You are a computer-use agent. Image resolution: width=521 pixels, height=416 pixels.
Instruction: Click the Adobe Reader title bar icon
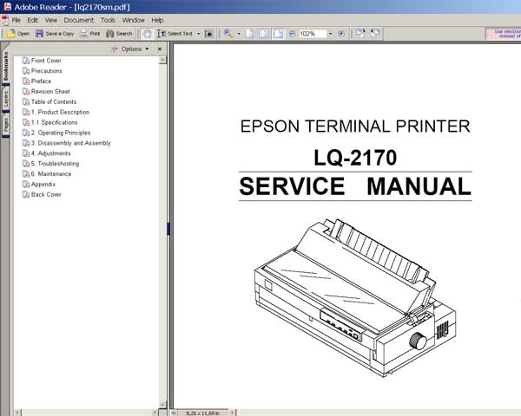7,7
